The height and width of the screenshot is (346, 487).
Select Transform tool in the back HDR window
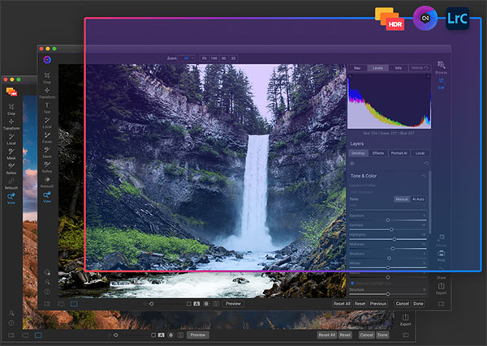(11, 124)
